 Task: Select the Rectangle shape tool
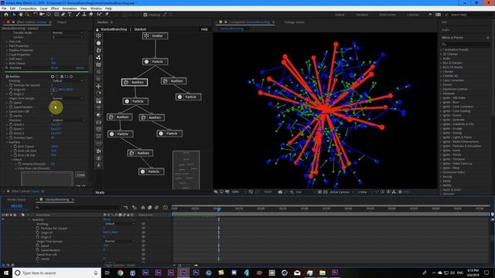tap(56, 15)
